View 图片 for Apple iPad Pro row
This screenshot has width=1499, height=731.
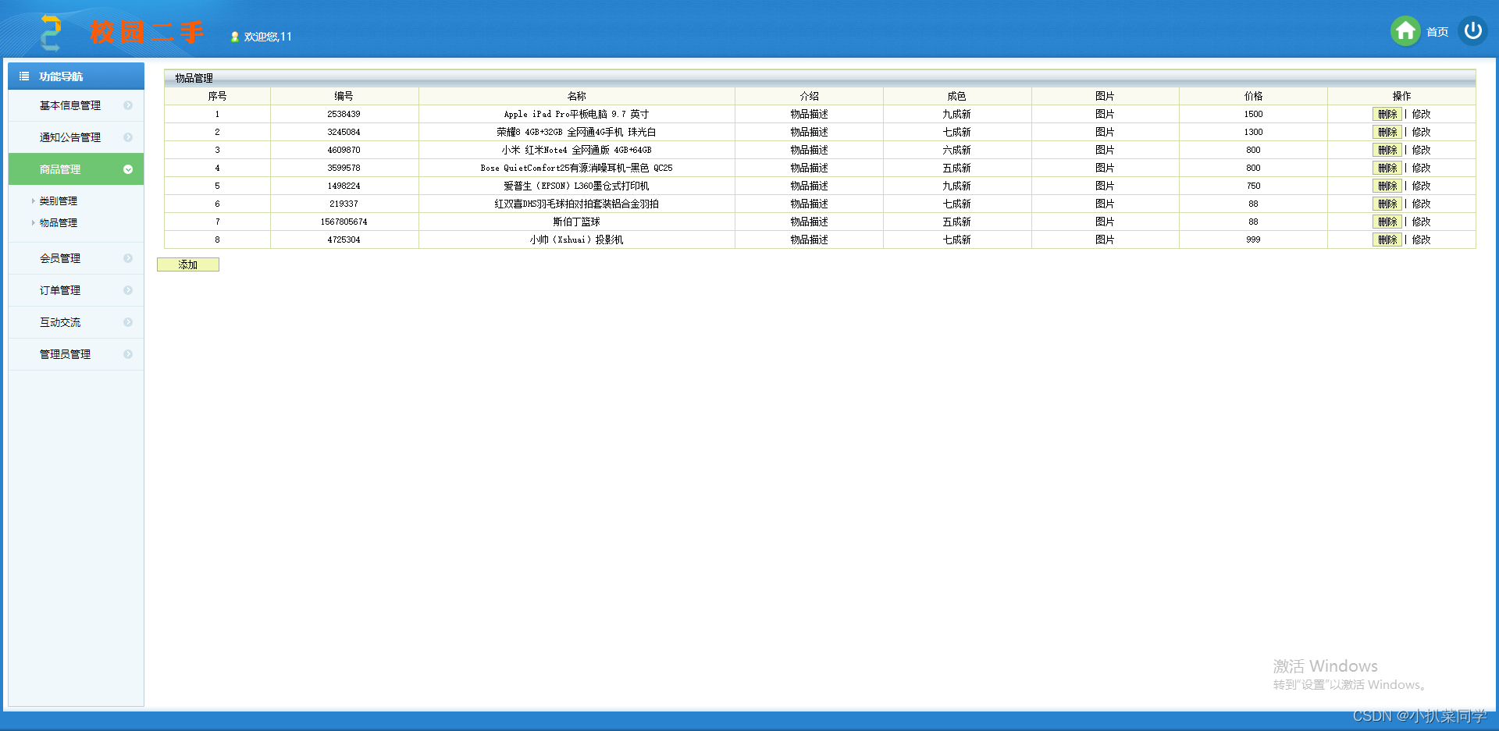pyautogui.click(x=1105, y=114)
